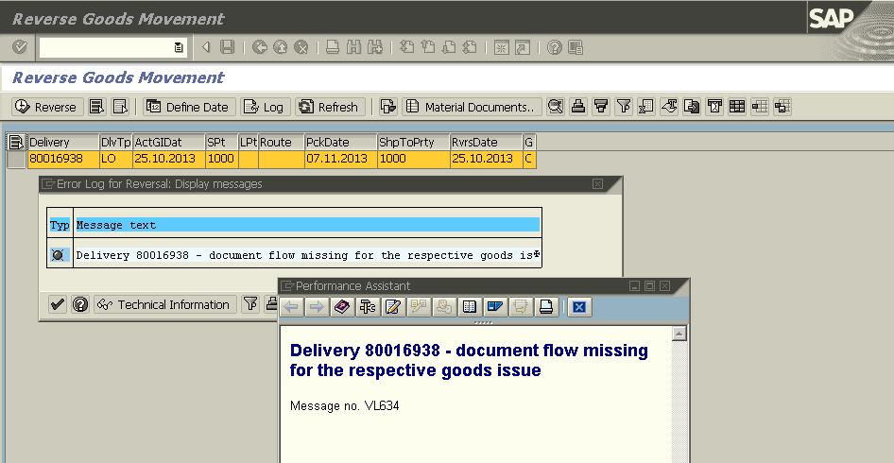
Task: Click the delivery number 80016938 cell
Action: [x=62, y=159]
